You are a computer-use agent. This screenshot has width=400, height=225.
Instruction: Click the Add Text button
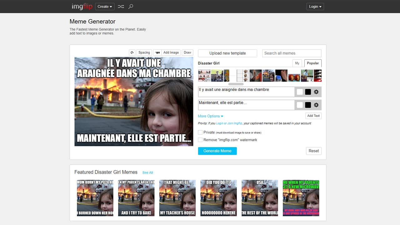(x=313, y=116)
